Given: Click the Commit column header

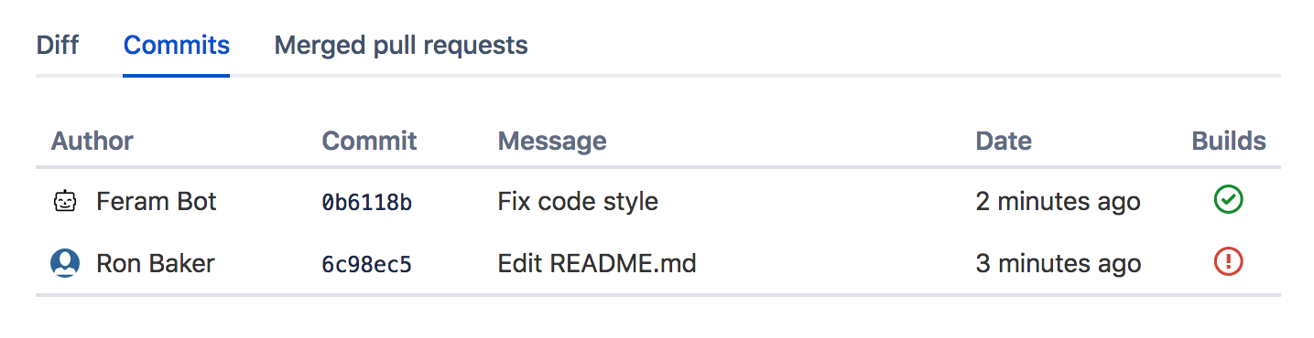Looking at the screenshot, I should click(369, 141).
